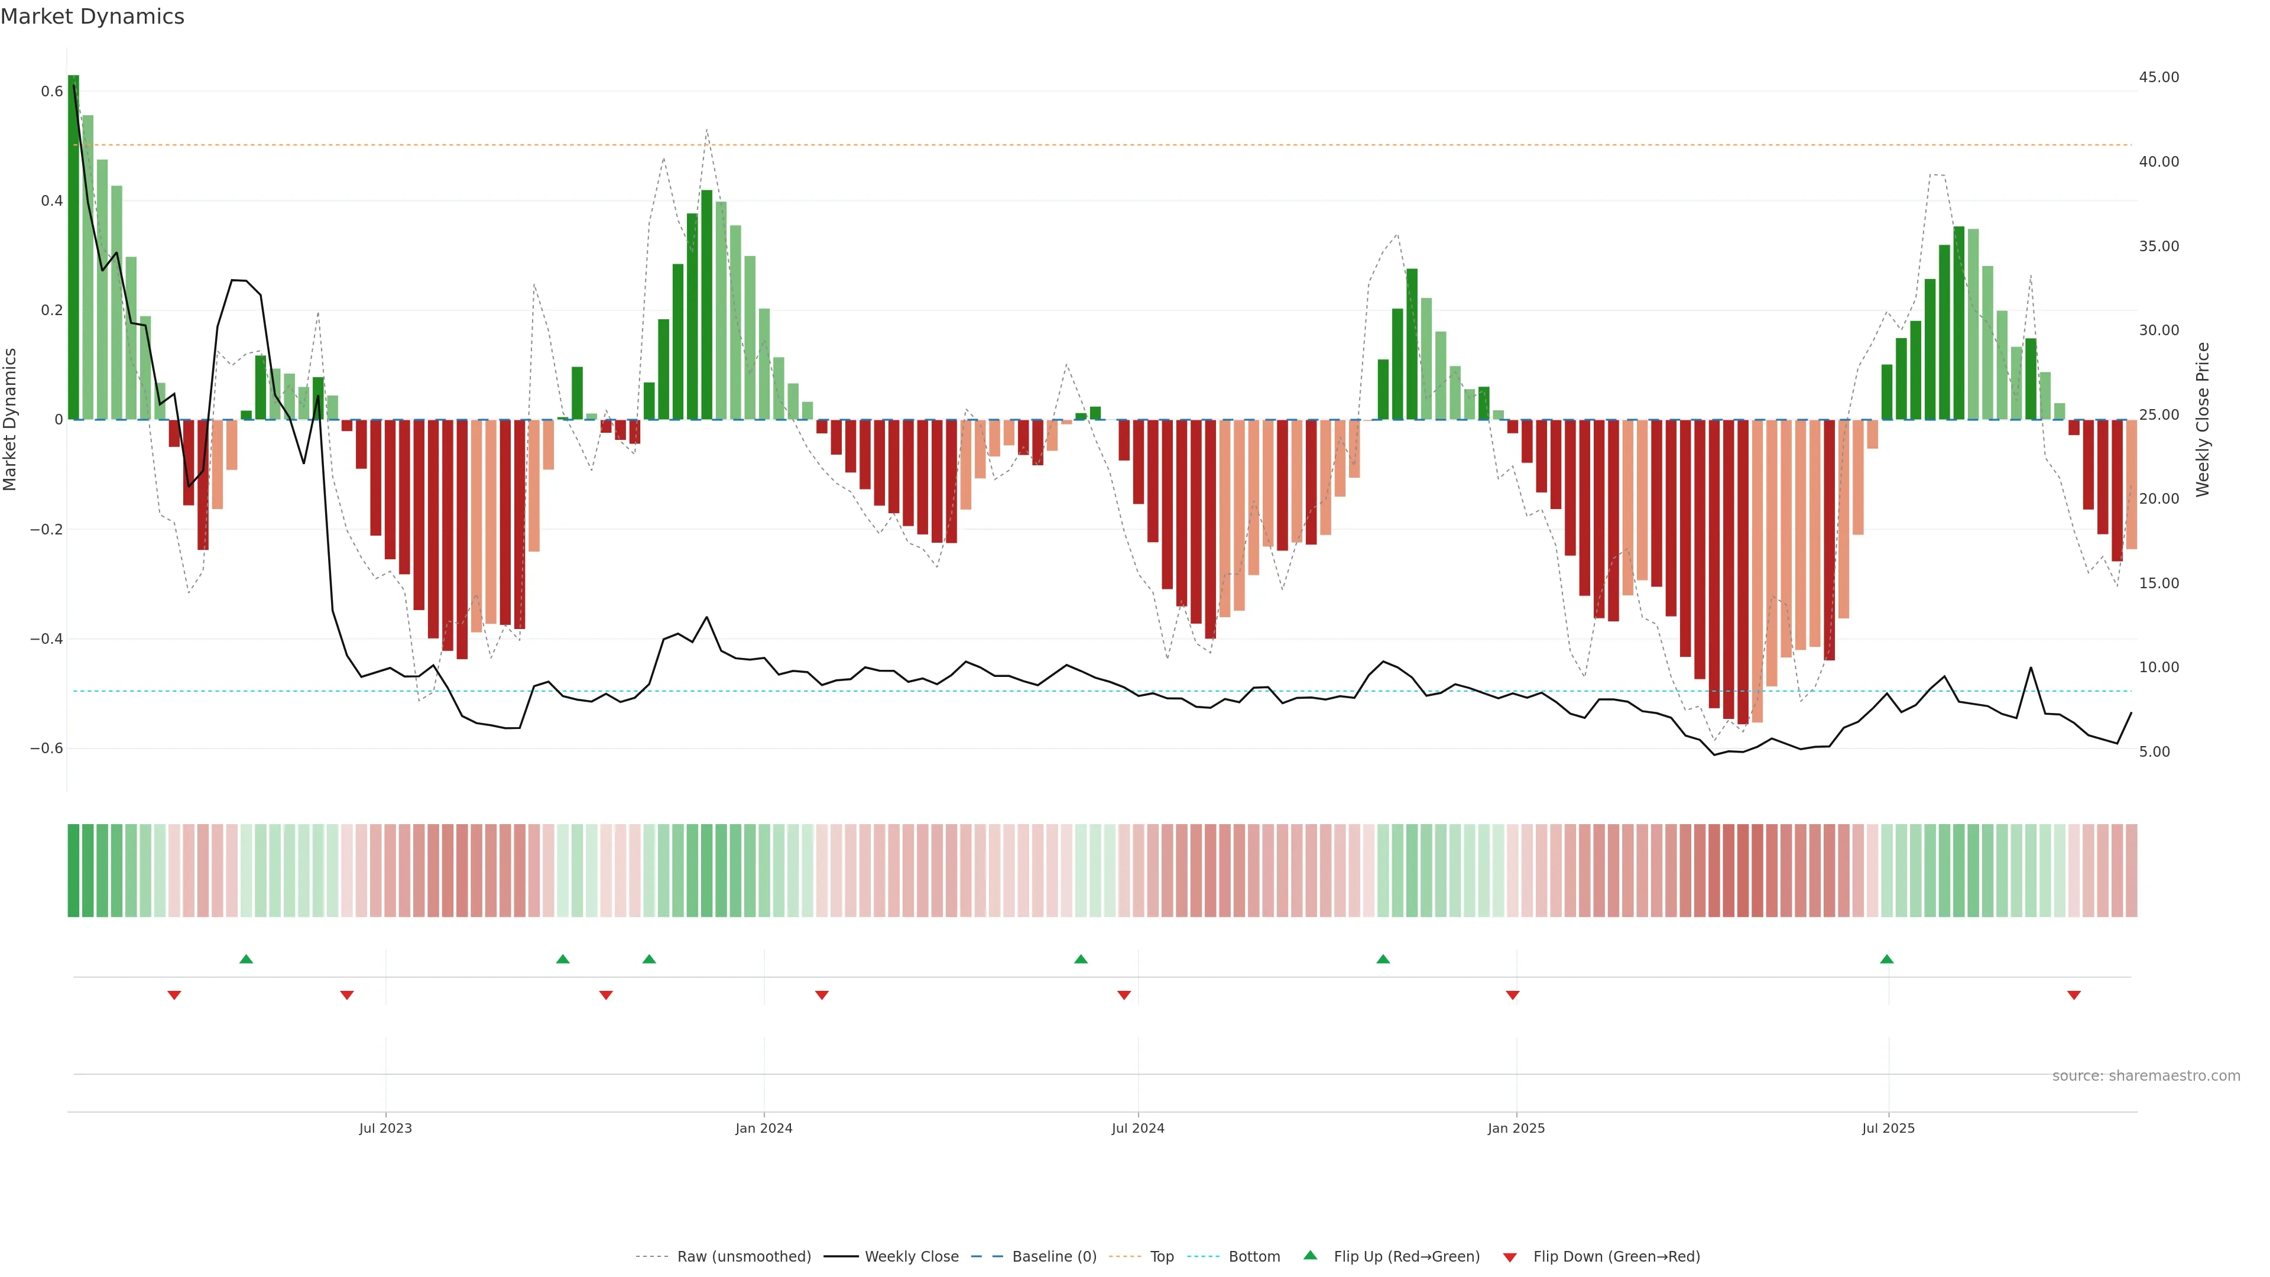
Task: Click the green Flip Up marker just before Jul 2024
Action: tap(1081, 959)
